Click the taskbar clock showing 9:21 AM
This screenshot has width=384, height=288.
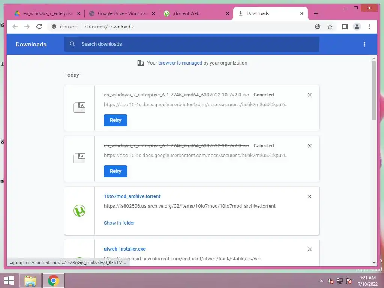(x=367, y=281)
